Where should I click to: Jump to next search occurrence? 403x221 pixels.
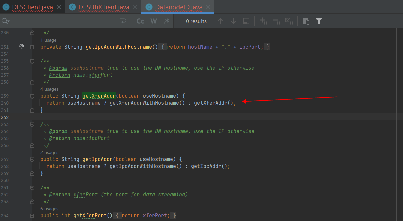tap(233, 21)
